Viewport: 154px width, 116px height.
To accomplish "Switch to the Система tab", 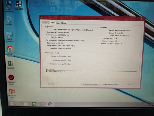I will click(46, 23).
